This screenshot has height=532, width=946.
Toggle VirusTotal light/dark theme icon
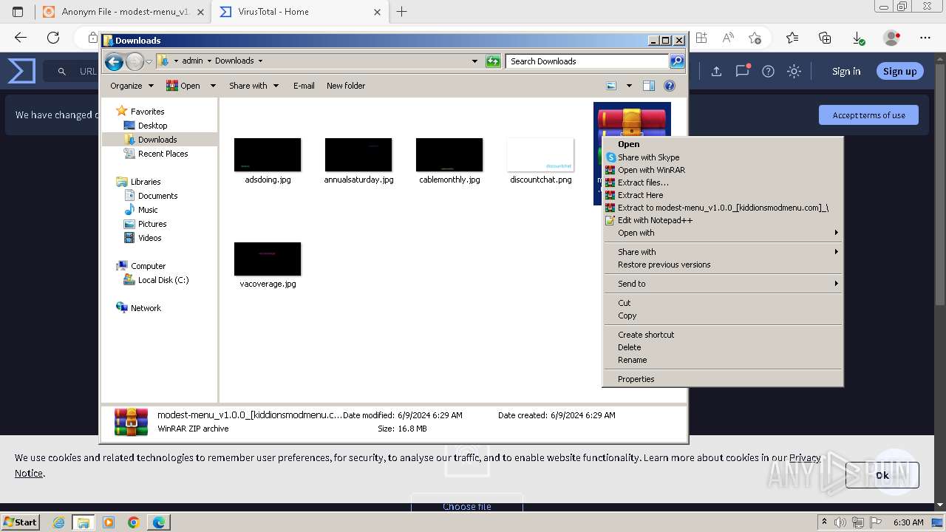click(794, 71)
